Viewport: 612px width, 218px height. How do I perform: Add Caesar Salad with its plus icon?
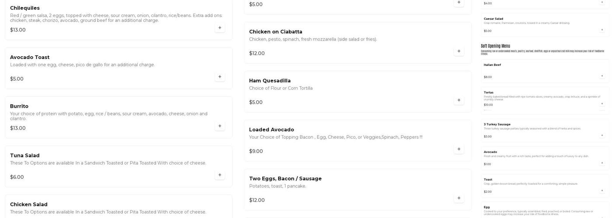[x=602, y=30]
